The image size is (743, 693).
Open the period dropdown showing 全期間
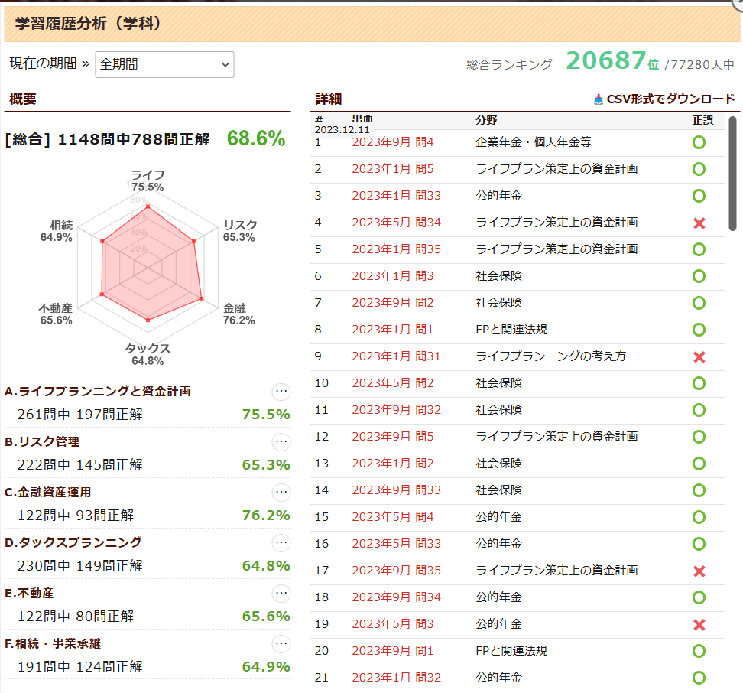click(x=164, y=65)
